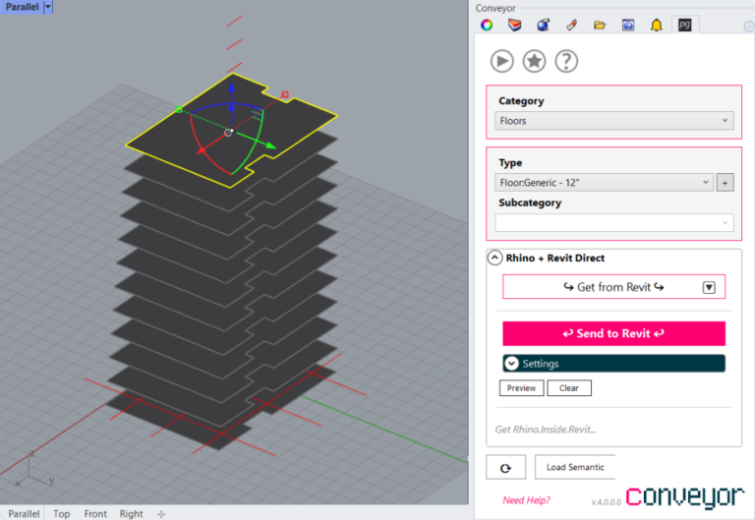Click the yellow bell notifications tab icon
This screenshot has height=520, width=755.
656,25
